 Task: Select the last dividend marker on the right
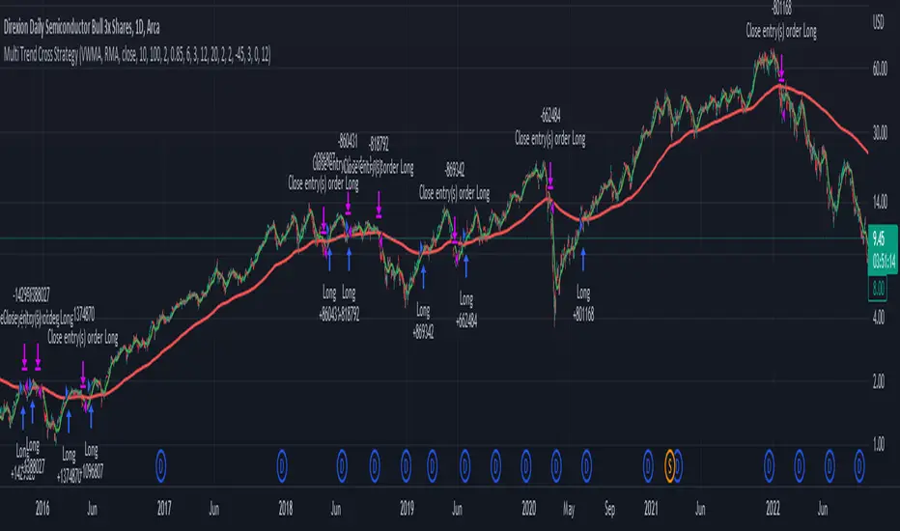tap(859, 466)
